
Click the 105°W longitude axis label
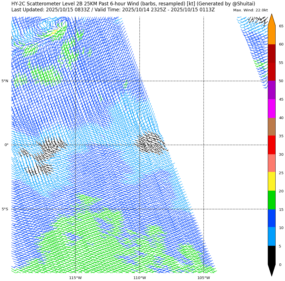coord(204,278)
